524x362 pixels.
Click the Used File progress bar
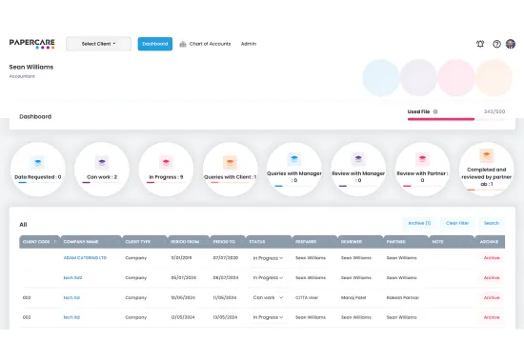pos(456,119)
